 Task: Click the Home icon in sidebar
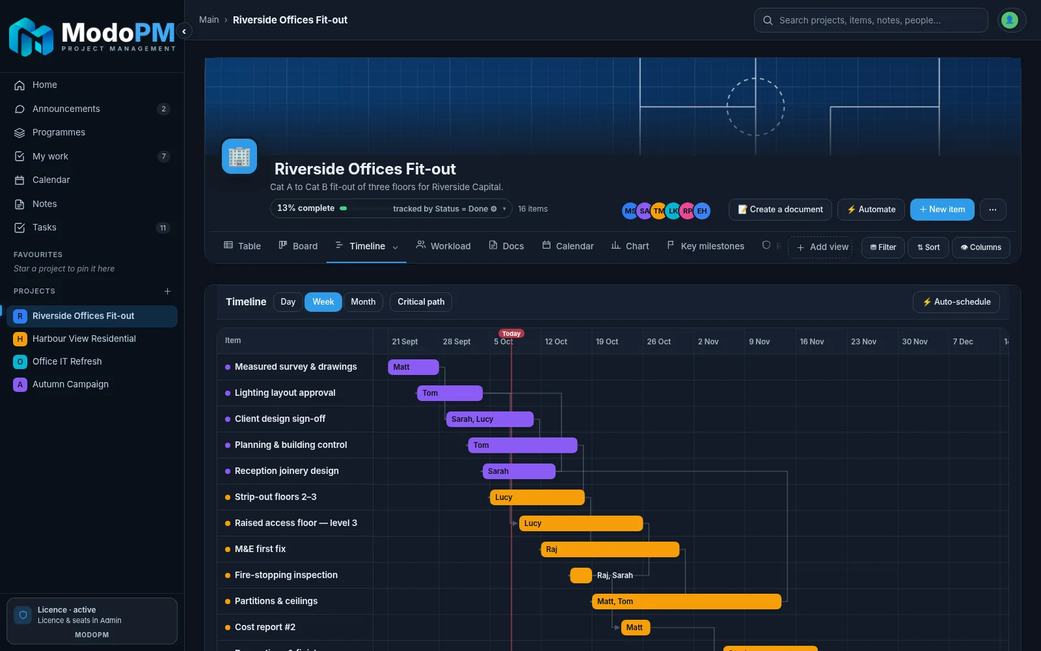point(20,85)
